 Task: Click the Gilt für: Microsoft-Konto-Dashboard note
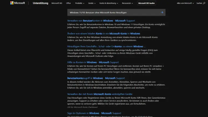click(82, 107)
